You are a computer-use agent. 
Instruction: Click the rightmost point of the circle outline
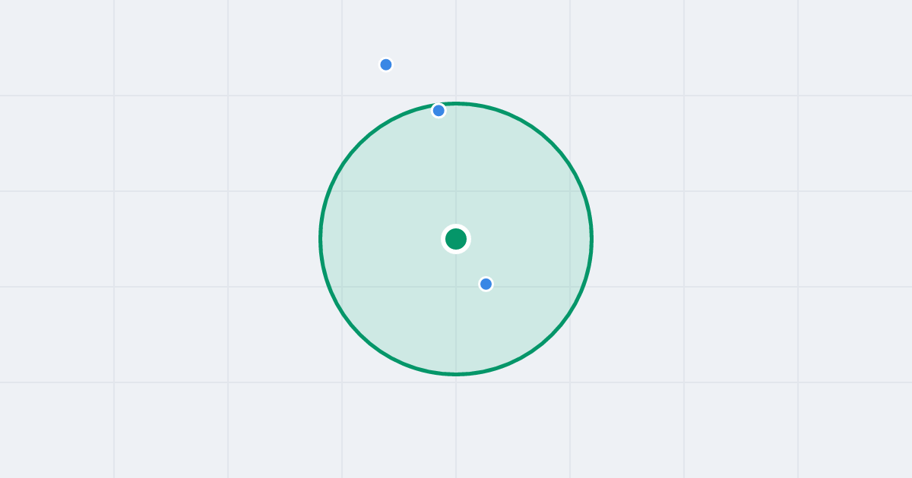pyautogui.click(x=592, y=239)
